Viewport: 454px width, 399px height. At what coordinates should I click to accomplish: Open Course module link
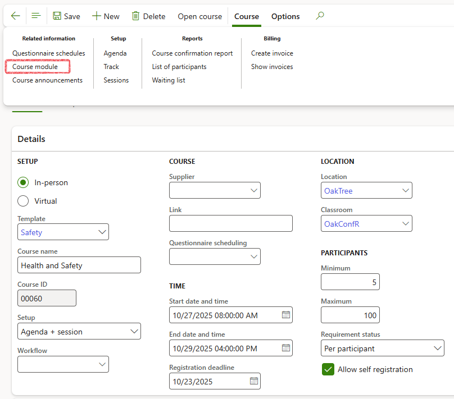pyautogui.click(x=35, y=67)
